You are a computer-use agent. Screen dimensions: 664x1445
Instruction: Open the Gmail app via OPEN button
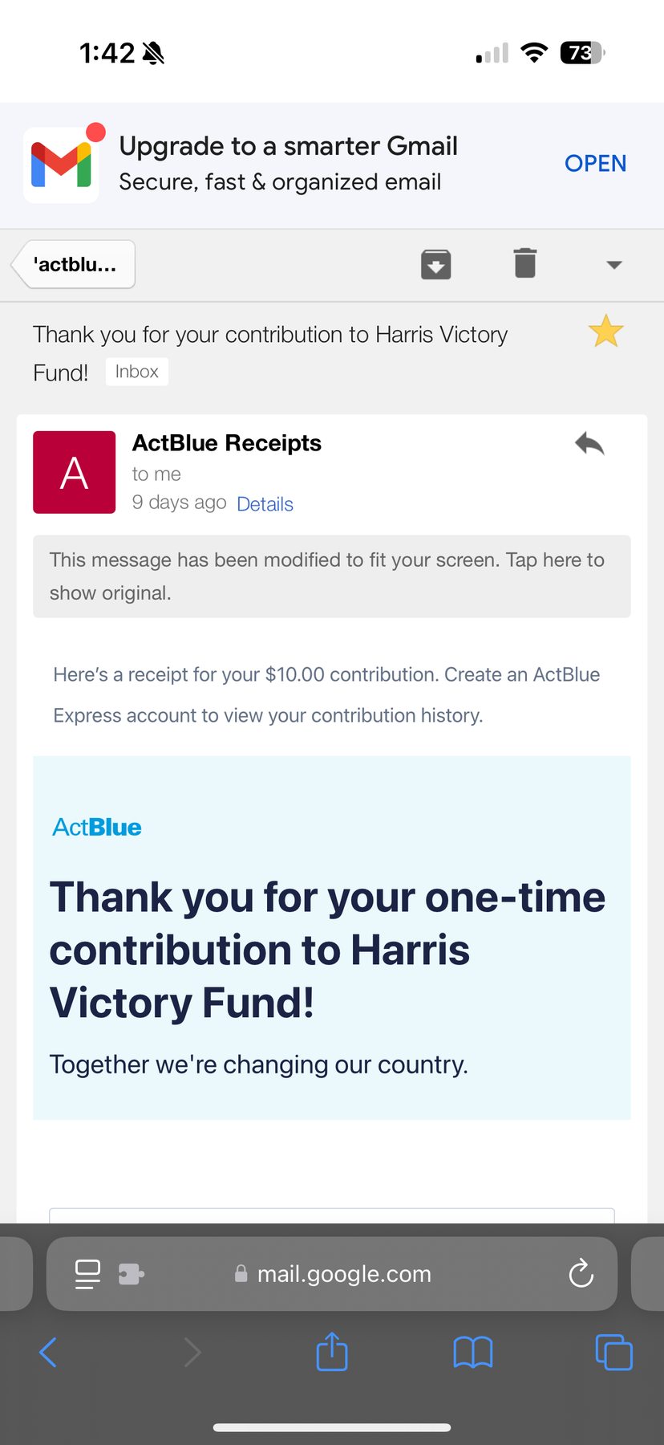point(595,164)
